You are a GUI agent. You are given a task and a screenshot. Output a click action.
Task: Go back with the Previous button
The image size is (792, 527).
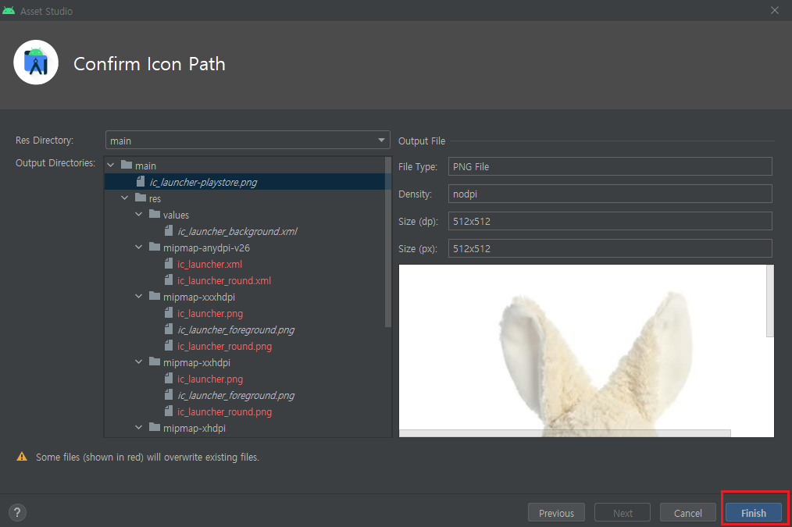[x=556, y=512]
